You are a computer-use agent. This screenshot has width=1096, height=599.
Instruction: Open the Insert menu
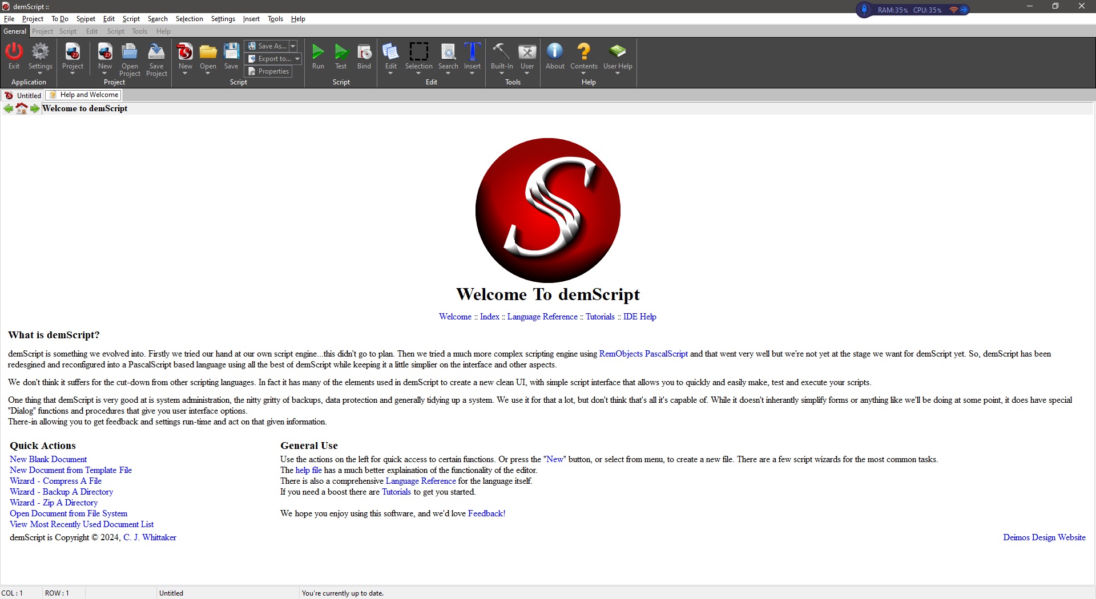(251, 19)
